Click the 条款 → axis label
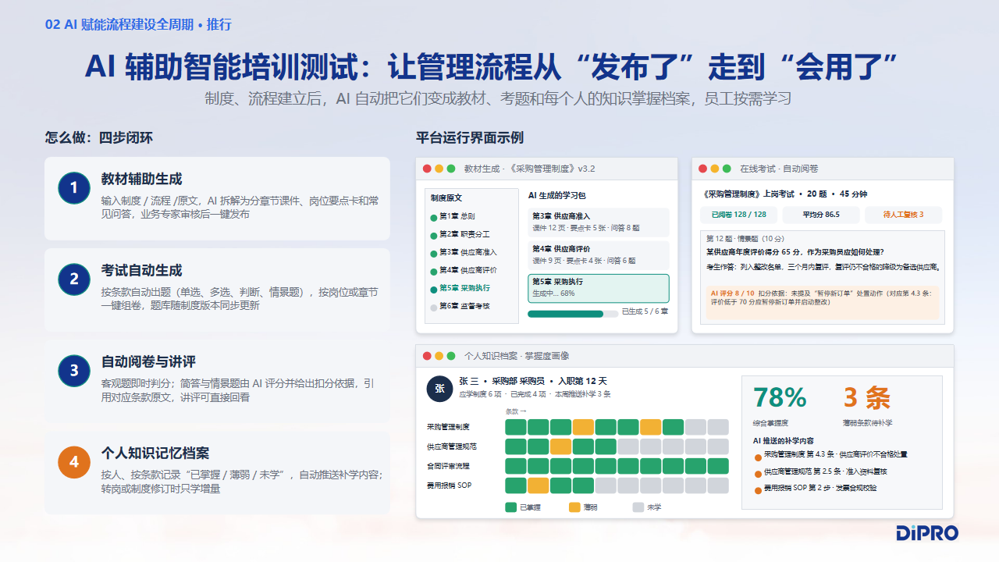999x562 pixels. pos(516,411)
